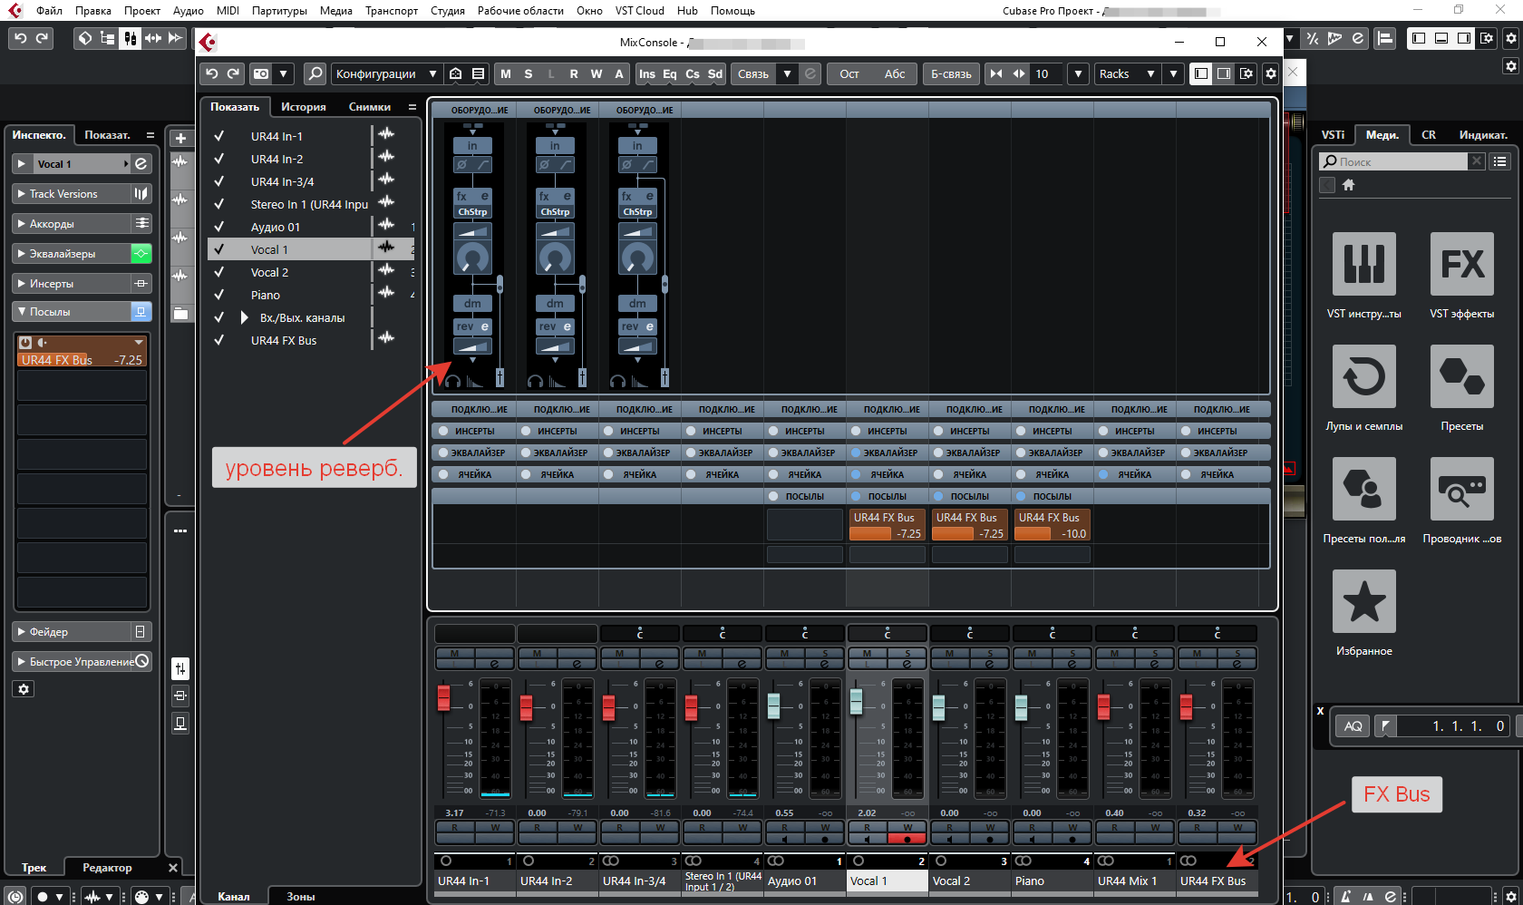1523x905 pixels.
Task: Adjust the UR44 In-1 channel fader
Action: (443, 698)
